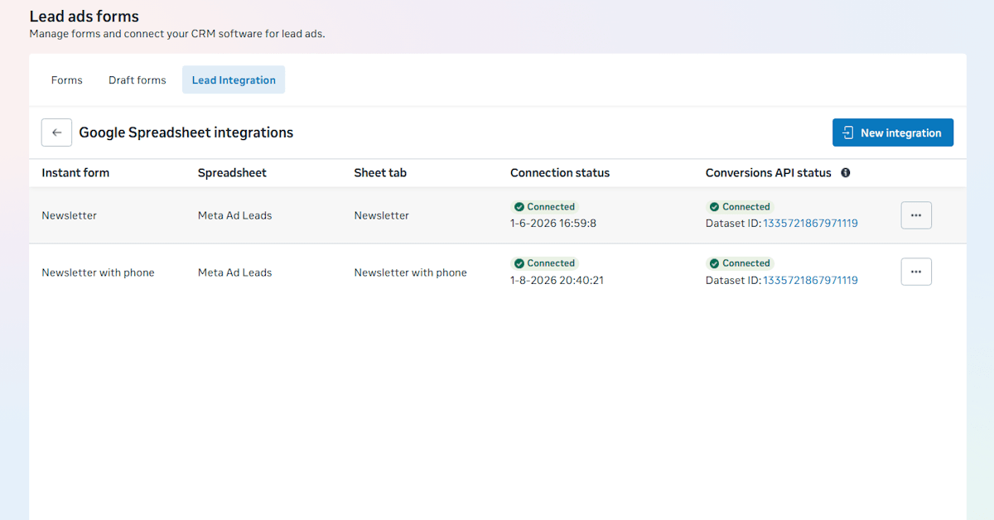The width and height of the screenshot is (994, 520).
Task: Click the Sheet tab column header
Action: coord(380,173)
